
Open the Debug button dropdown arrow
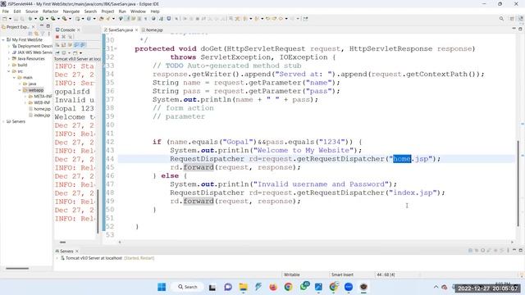pos(35,19)
